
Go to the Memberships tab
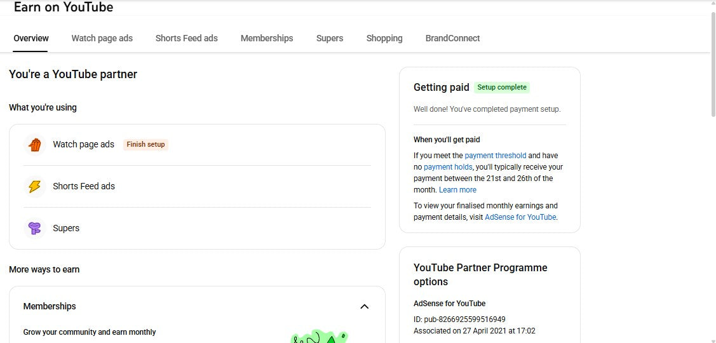tap(267, 38)
